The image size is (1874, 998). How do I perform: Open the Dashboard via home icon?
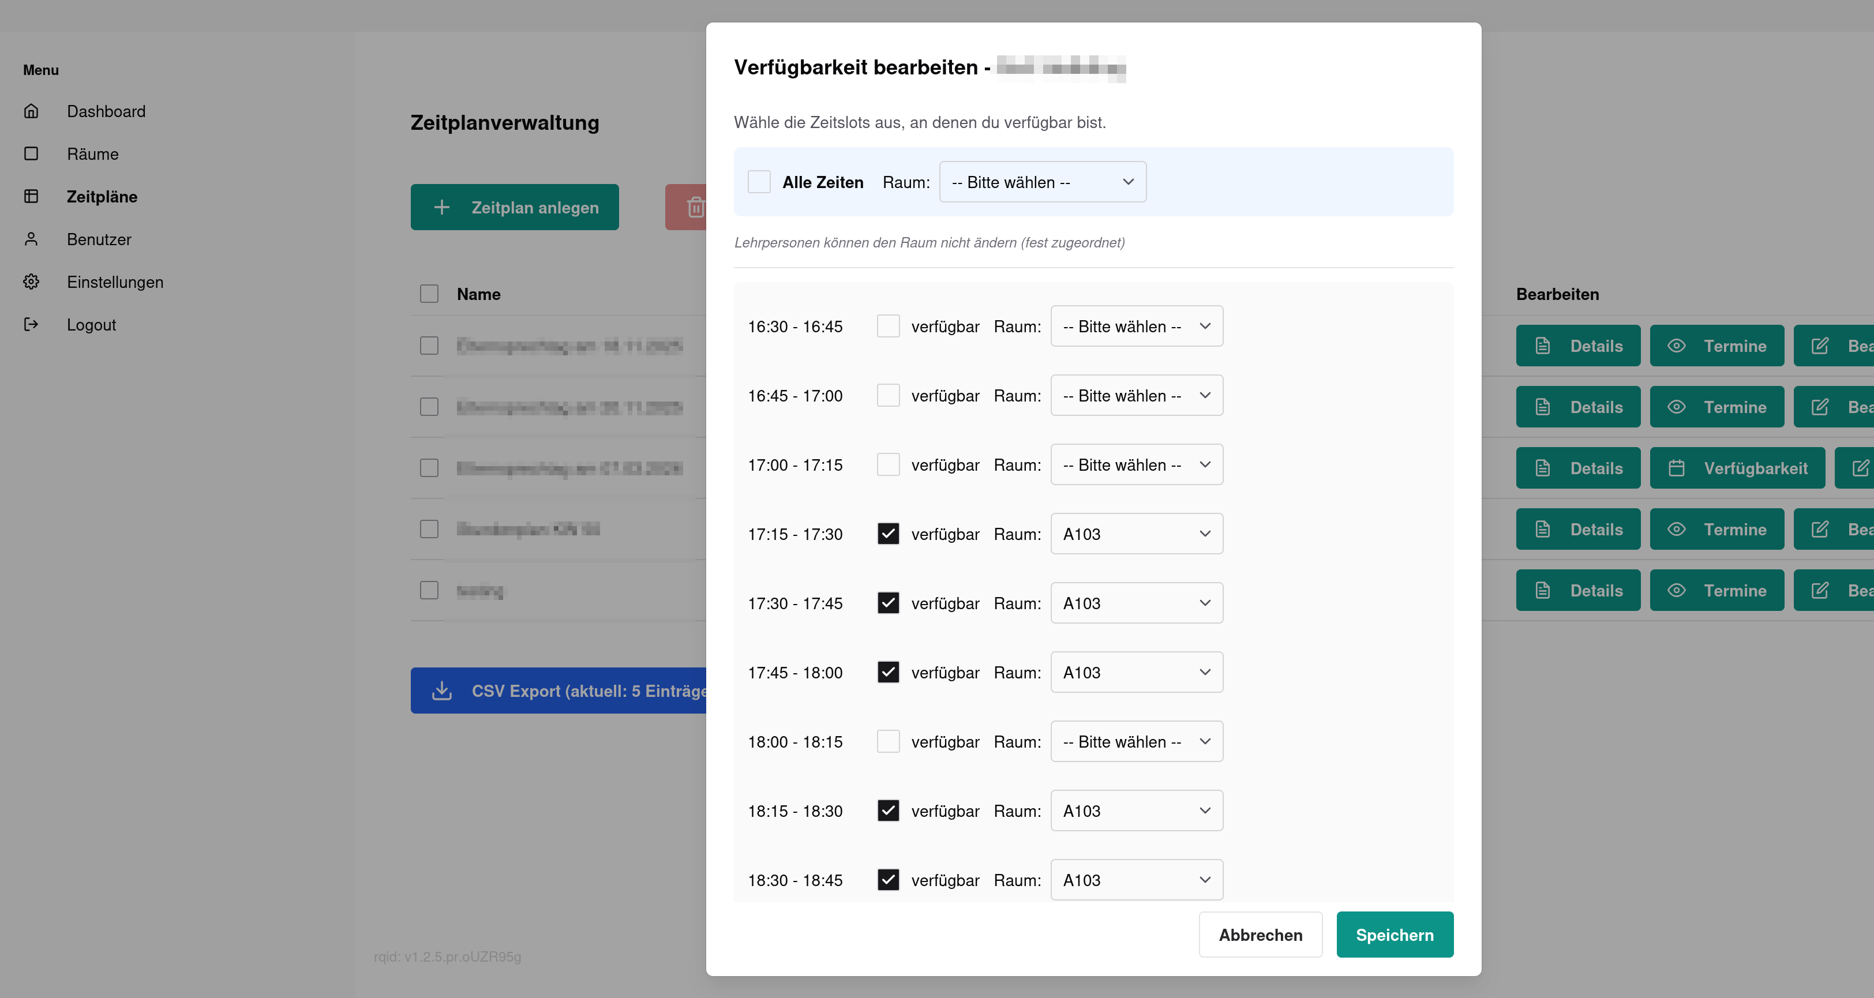[x=31, y=111]
